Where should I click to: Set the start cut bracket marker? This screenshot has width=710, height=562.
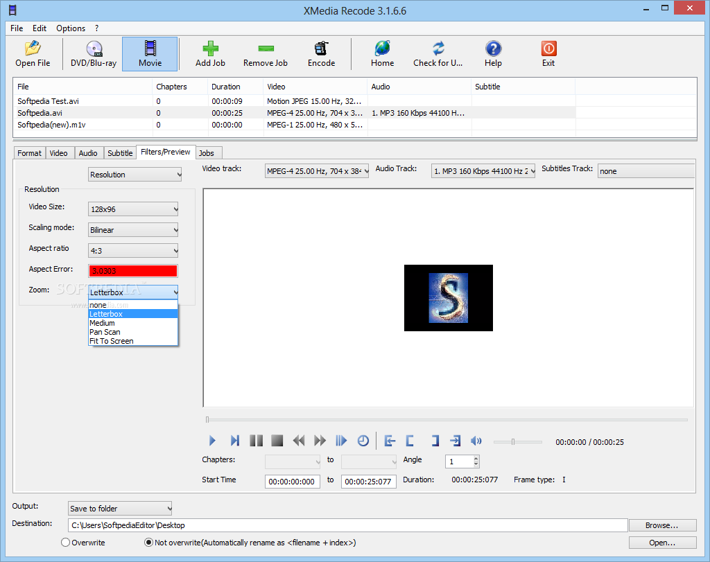click(x=410, y=441)
